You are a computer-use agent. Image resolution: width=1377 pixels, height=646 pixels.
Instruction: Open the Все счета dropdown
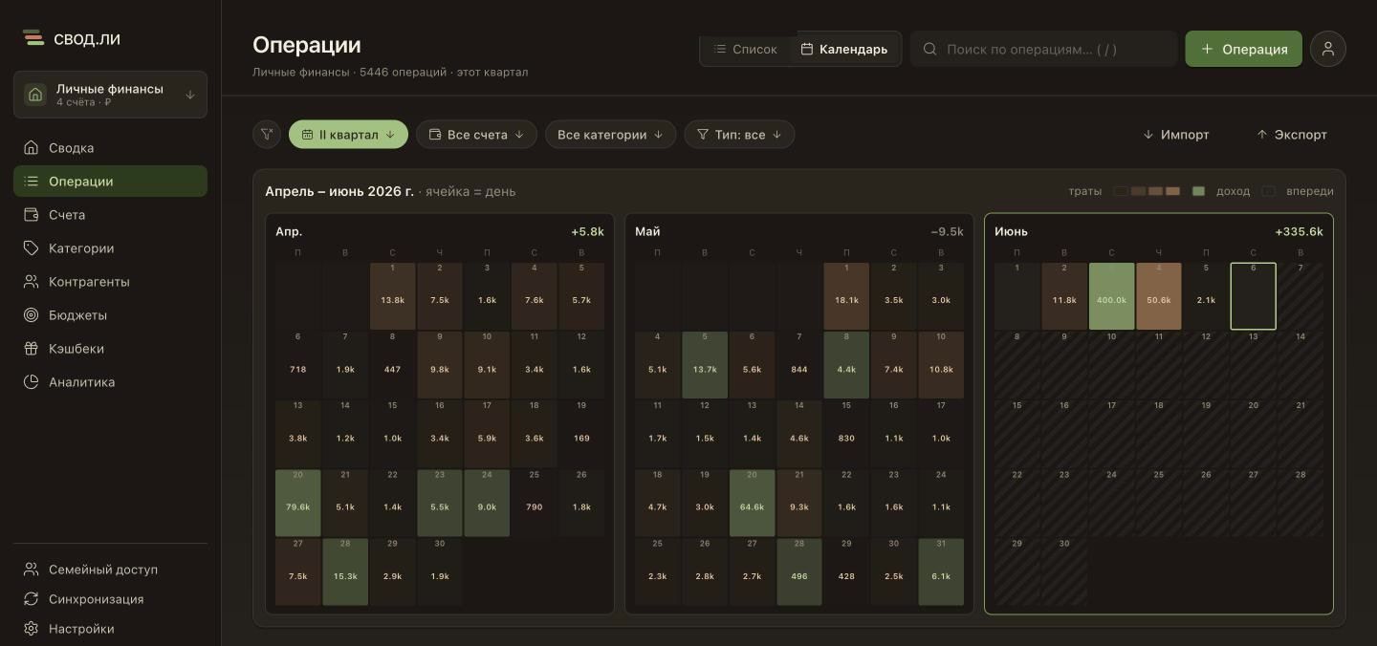[x=476, y=135]
